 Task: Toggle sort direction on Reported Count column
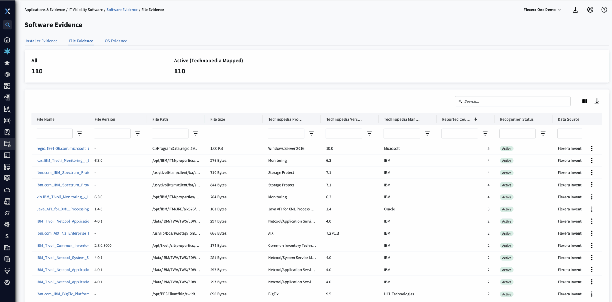click(x=476, y=119)
